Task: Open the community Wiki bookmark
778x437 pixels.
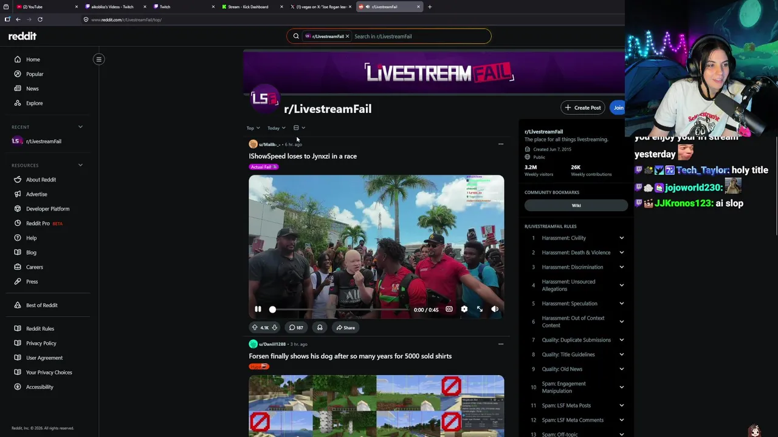Action: point(576,206)
